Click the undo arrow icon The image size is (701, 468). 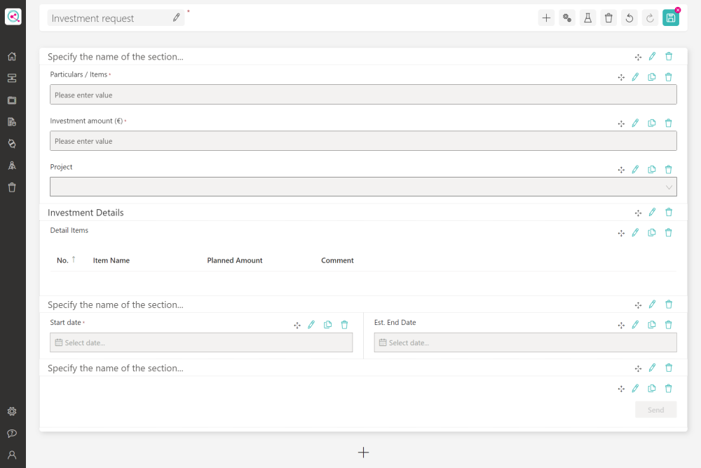click(x=629, y=18)
